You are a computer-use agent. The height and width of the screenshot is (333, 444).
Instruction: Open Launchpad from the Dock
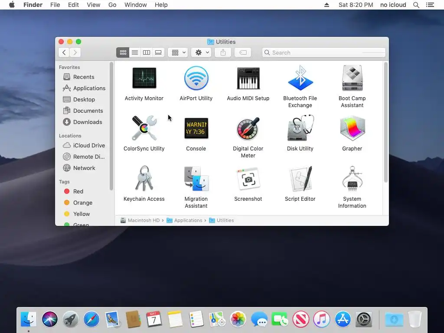pyautogui.click(x=71, y=319)
